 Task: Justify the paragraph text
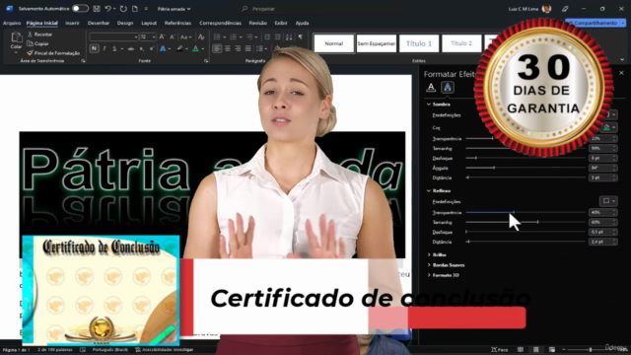(x=247, y=48)
